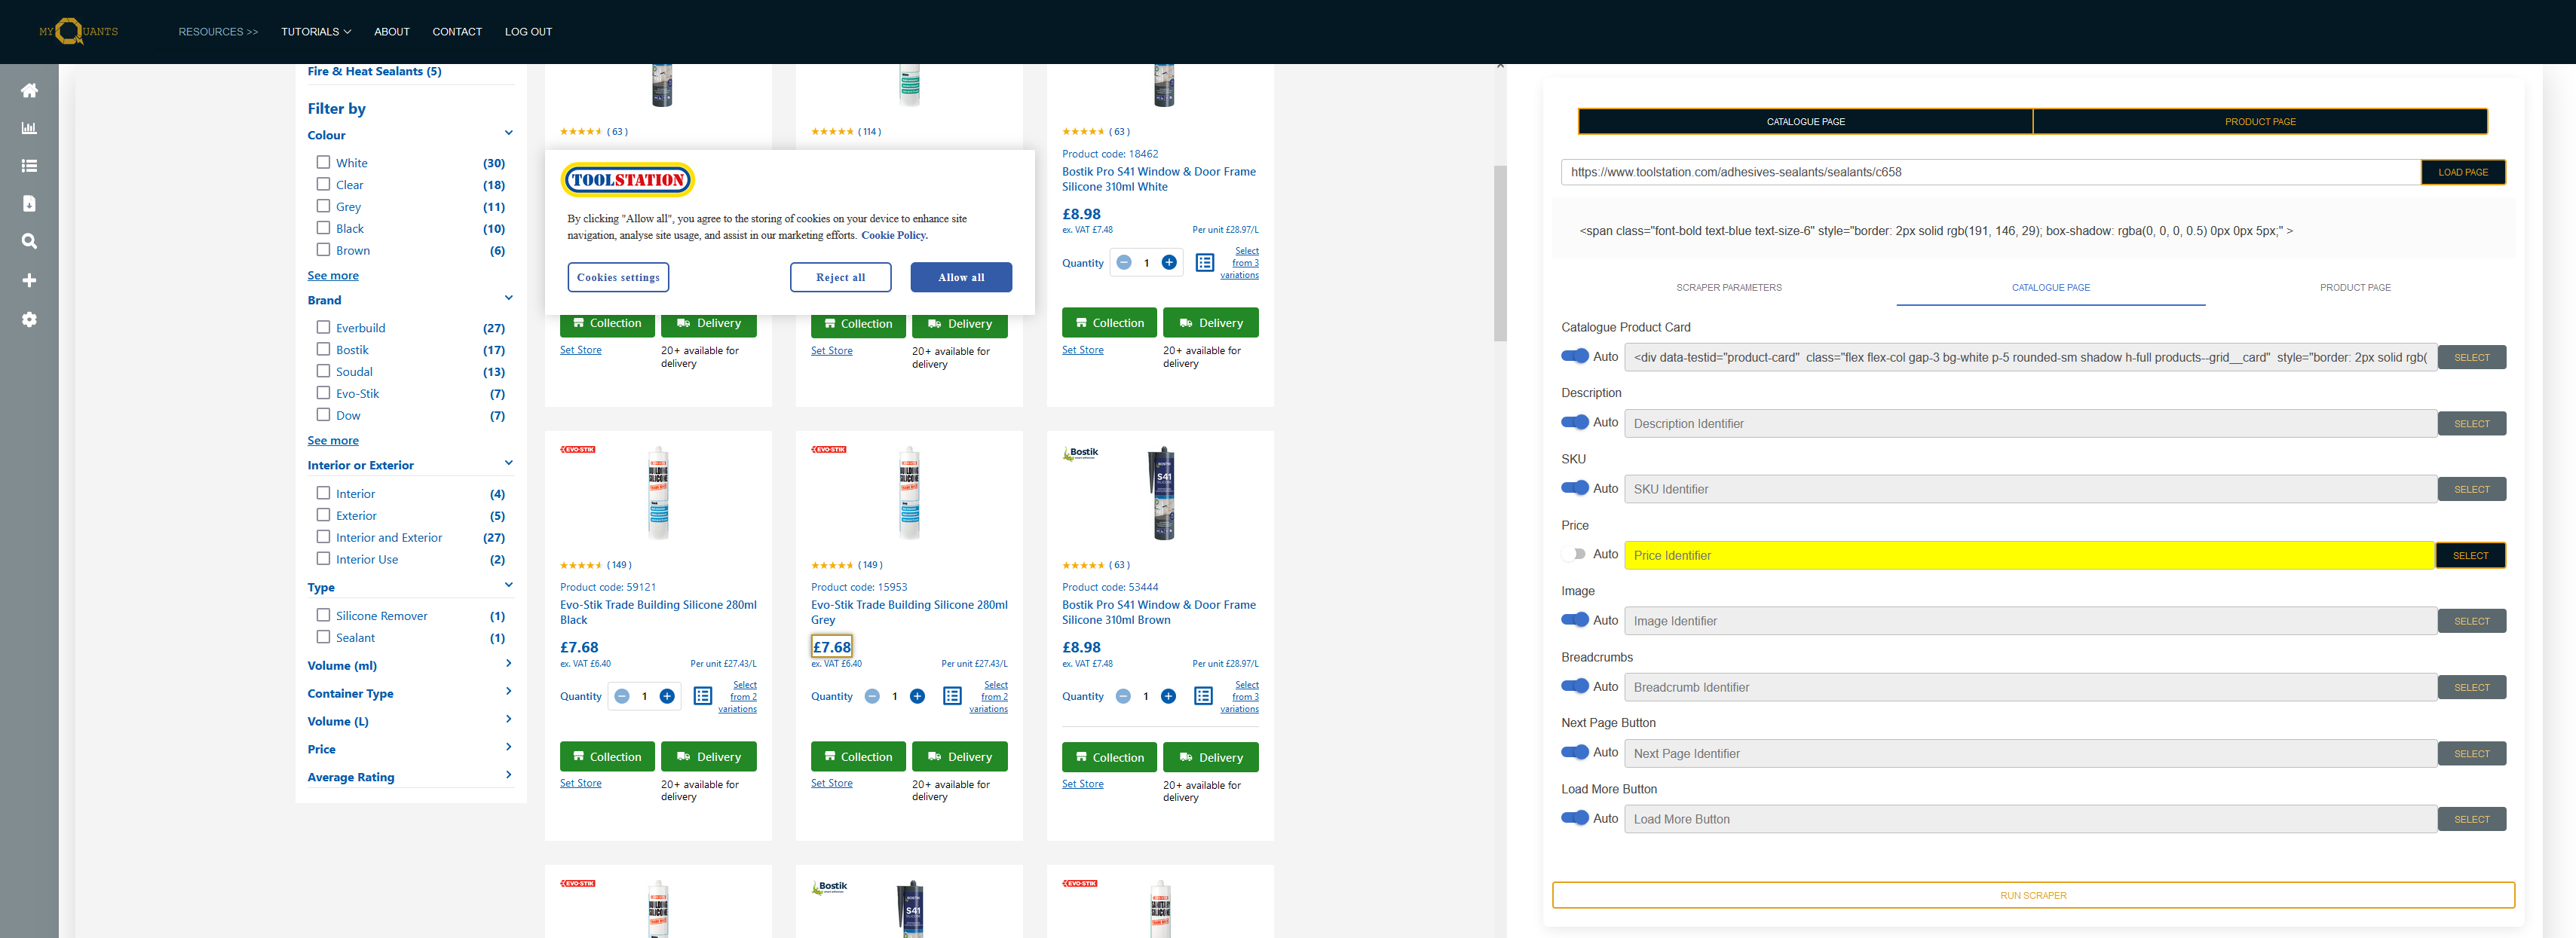Open the Contact page
The image size is (2576, 938).
click(x=457, y=32)
